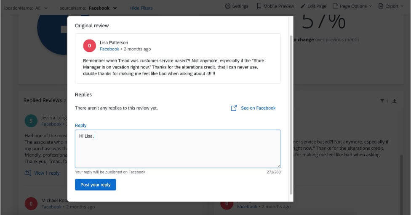This screenshot has height=215, width=411.
Task: Click the Edit Page pencil icon
Action: pyautogui.click(x=303, y=6)
